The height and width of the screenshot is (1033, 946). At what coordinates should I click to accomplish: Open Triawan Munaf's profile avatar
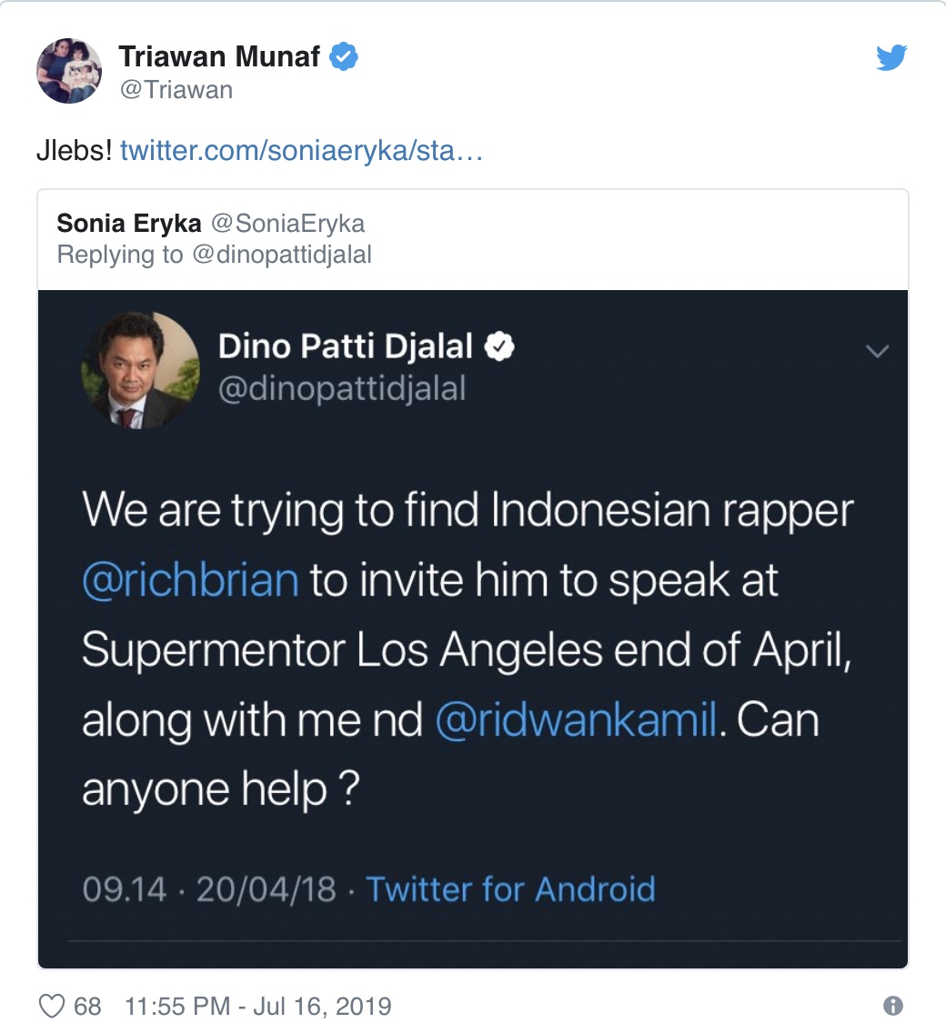tap(68, 72)
